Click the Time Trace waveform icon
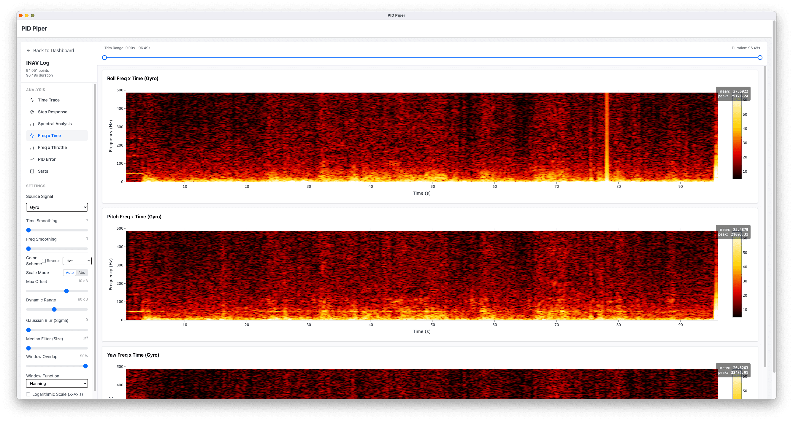Image resolution: width=793 pixels, height=421 pixels. point(32,100)
